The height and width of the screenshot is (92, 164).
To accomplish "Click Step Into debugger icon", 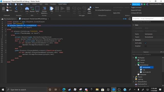I will [74, 8].
